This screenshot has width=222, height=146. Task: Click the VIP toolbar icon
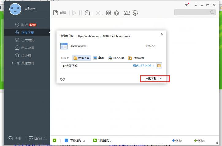coord(127,13)
